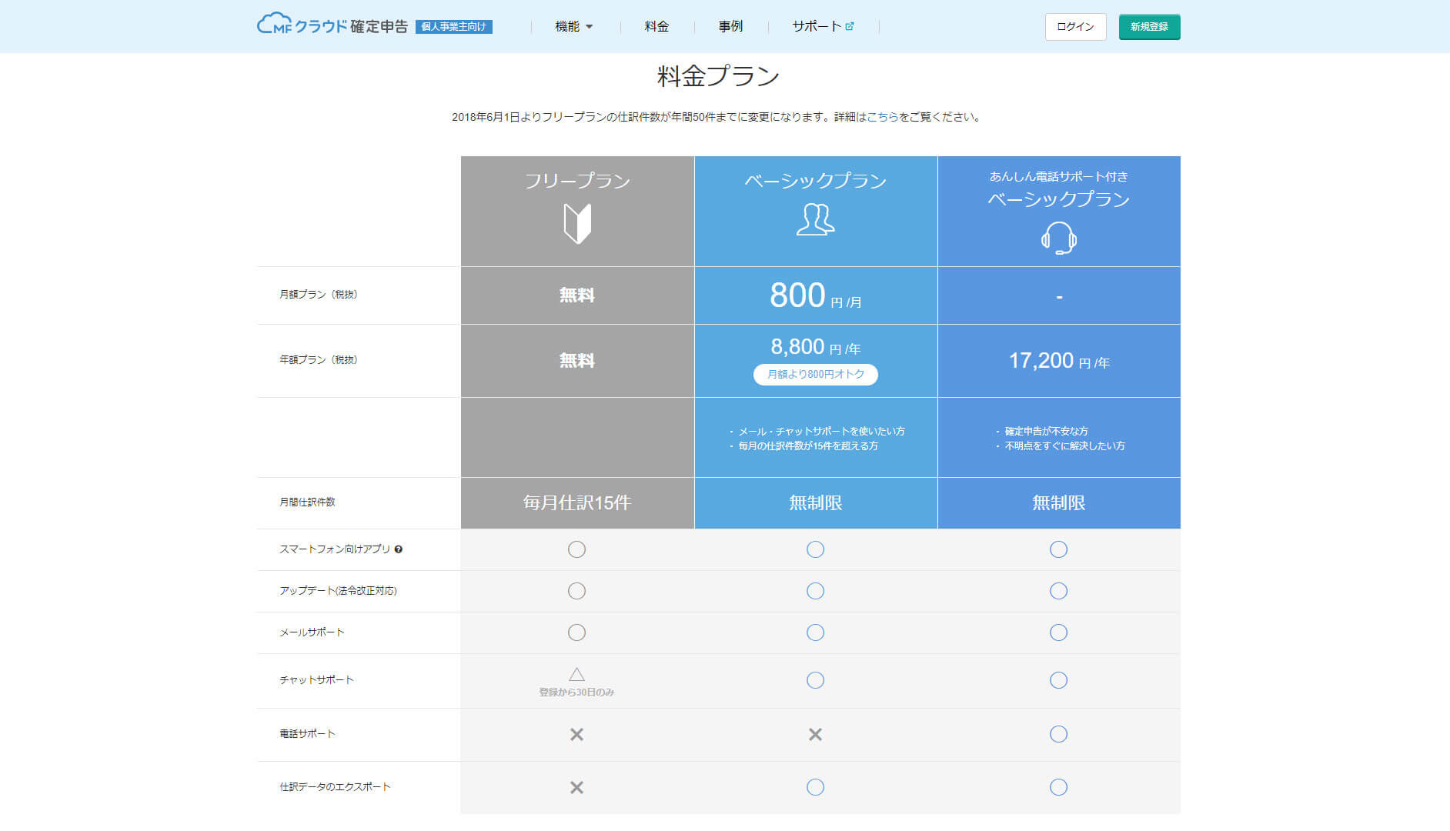The width and height of the screenshot is (1450, 831).
Task: Open the サポート external link
Action: click(x=823, y=26)
